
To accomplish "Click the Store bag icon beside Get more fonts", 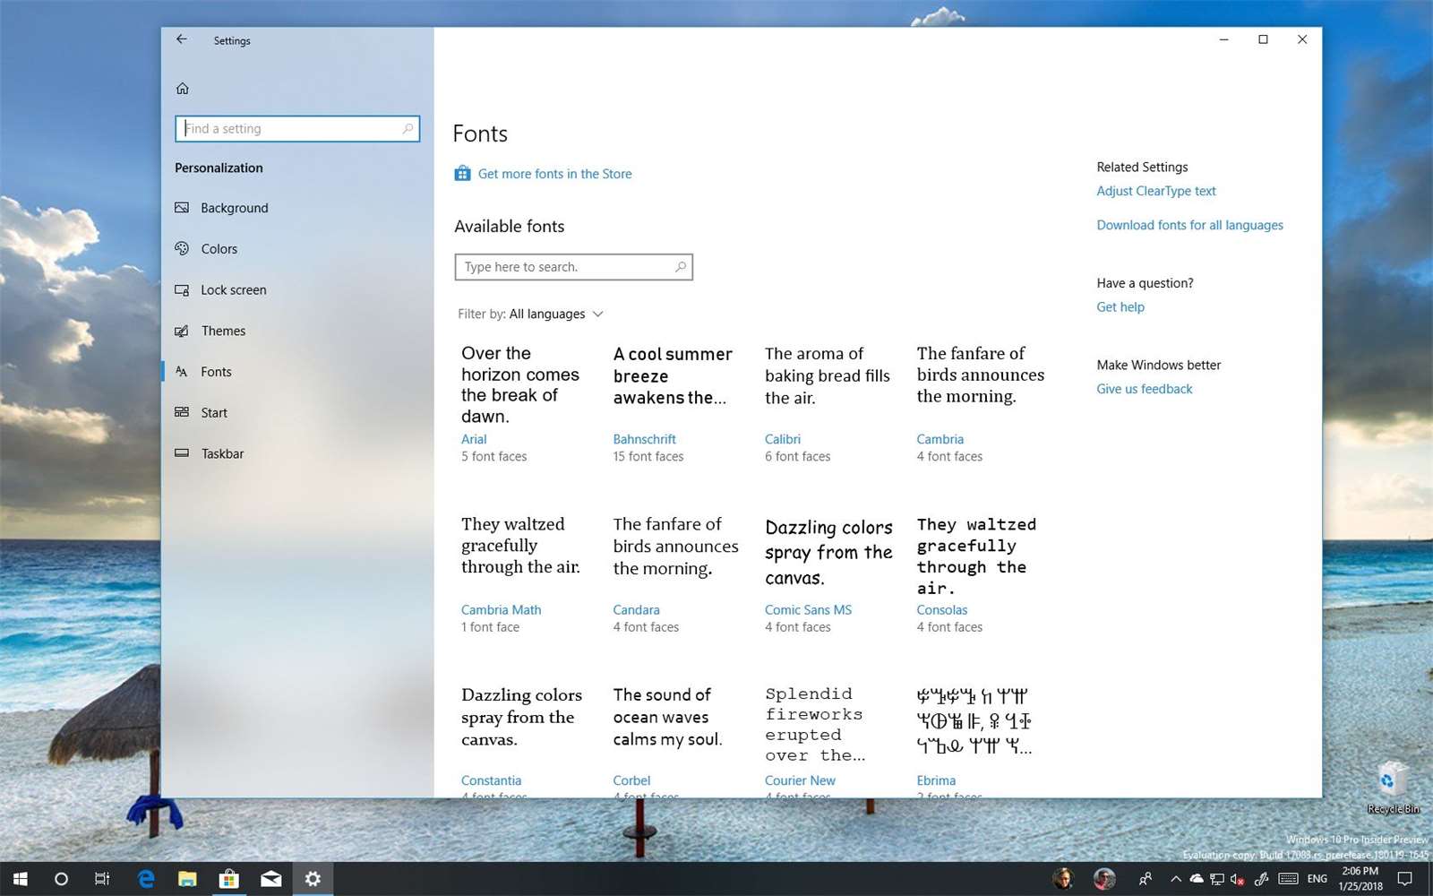I will (x=462, y=173).
